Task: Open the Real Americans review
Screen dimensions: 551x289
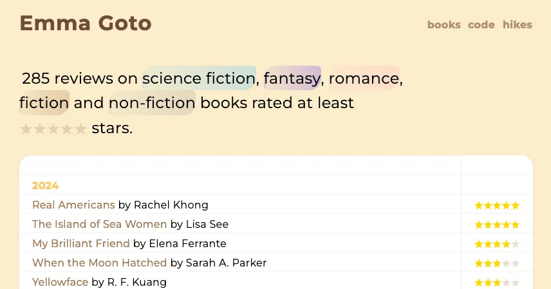Action: [73, 205]
